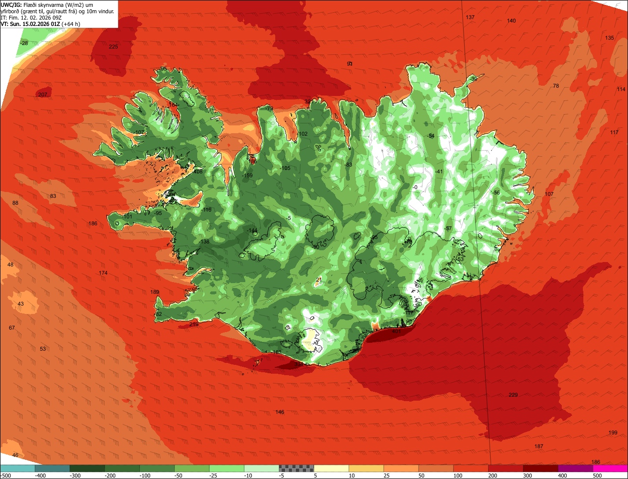Click the -159 value near Húnaflói bay
628x479 pixels.
[x=247, y=175]
